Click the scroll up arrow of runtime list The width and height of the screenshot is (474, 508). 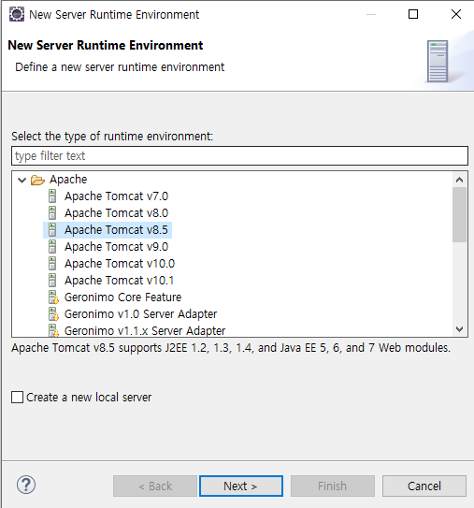(459, 180)
